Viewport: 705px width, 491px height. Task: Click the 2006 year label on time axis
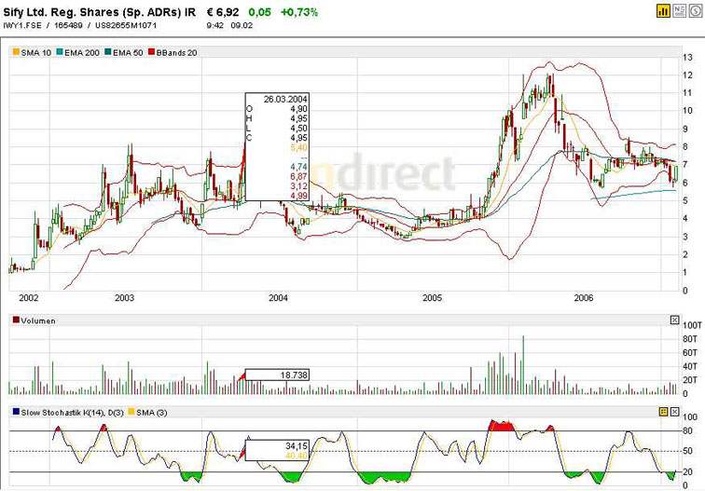coord(584,298)
